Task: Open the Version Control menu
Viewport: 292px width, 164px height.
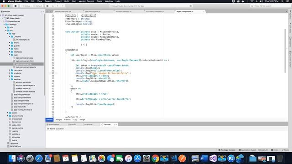Action: coord(86,1)
